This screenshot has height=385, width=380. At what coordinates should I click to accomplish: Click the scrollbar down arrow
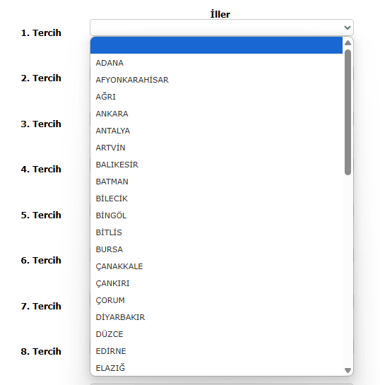(348, 370)
